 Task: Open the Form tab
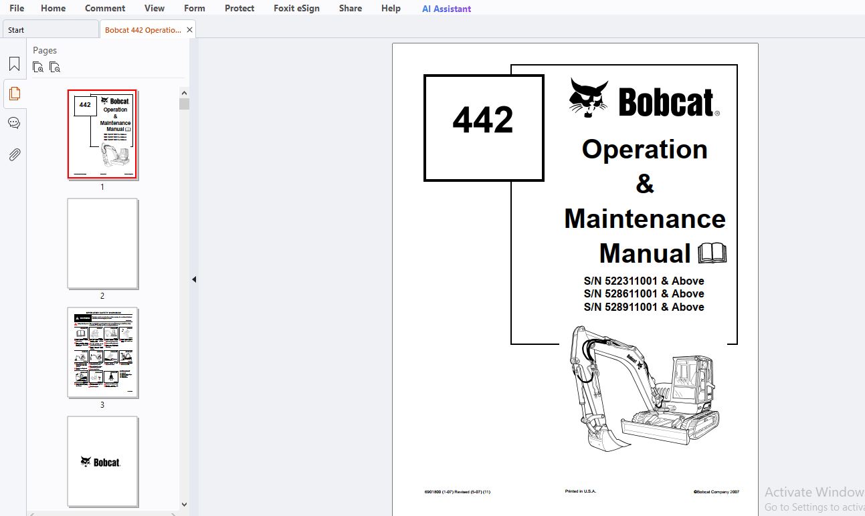point(195,8)
